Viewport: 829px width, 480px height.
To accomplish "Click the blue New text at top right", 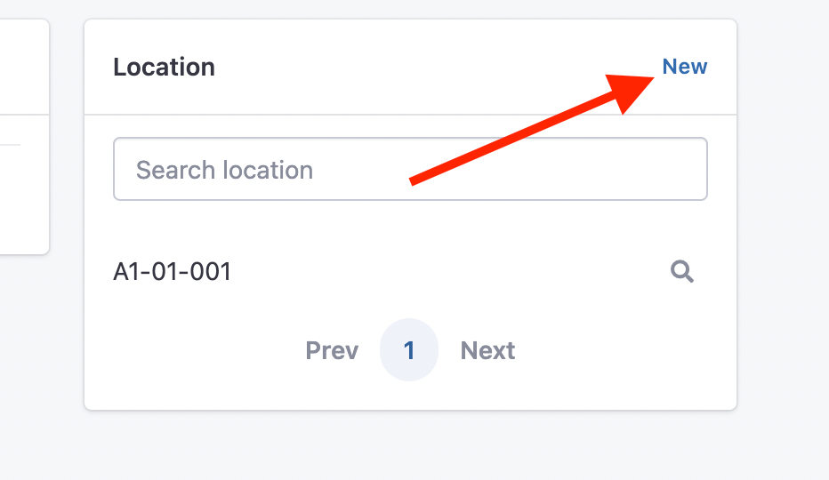I will [x=685, y=67].
